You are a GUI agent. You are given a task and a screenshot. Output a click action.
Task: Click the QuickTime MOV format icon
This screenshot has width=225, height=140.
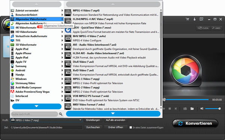pyautogui.click(x=68, y=30)
